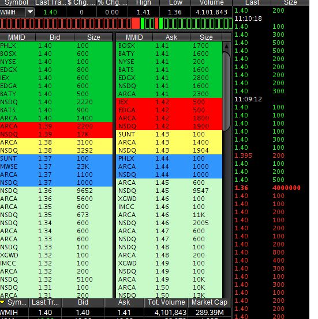Click the 1.41 high value in quote bar
The image size is (318, 319).
(144, 12)
